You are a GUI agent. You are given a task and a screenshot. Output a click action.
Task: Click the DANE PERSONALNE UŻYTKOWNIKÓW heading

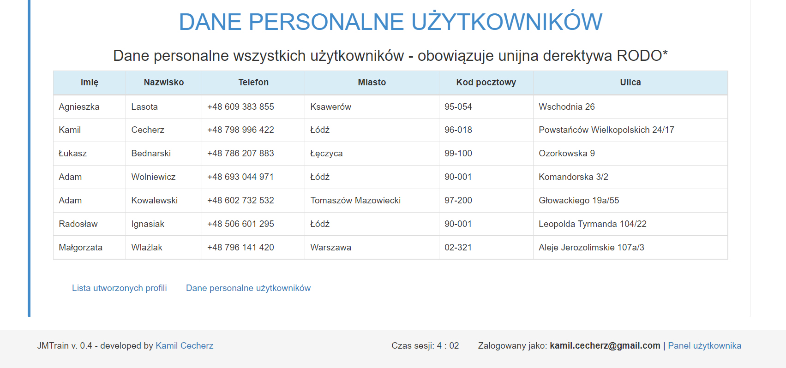click(x=390, y=22)
